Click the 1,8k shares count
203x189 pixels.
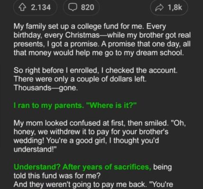click(x=175, y=8)
